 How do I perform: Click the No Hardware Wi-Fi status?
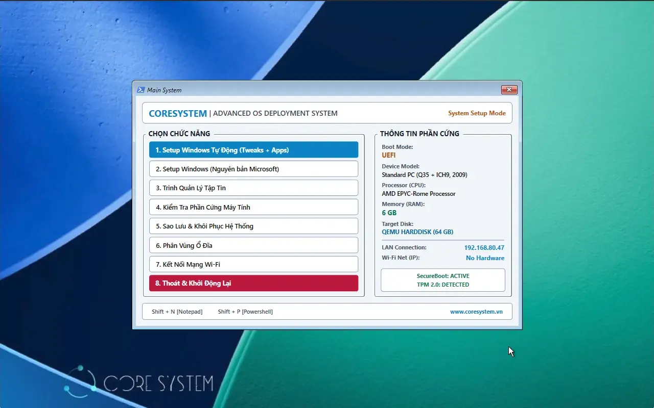(x=485, y=258)
